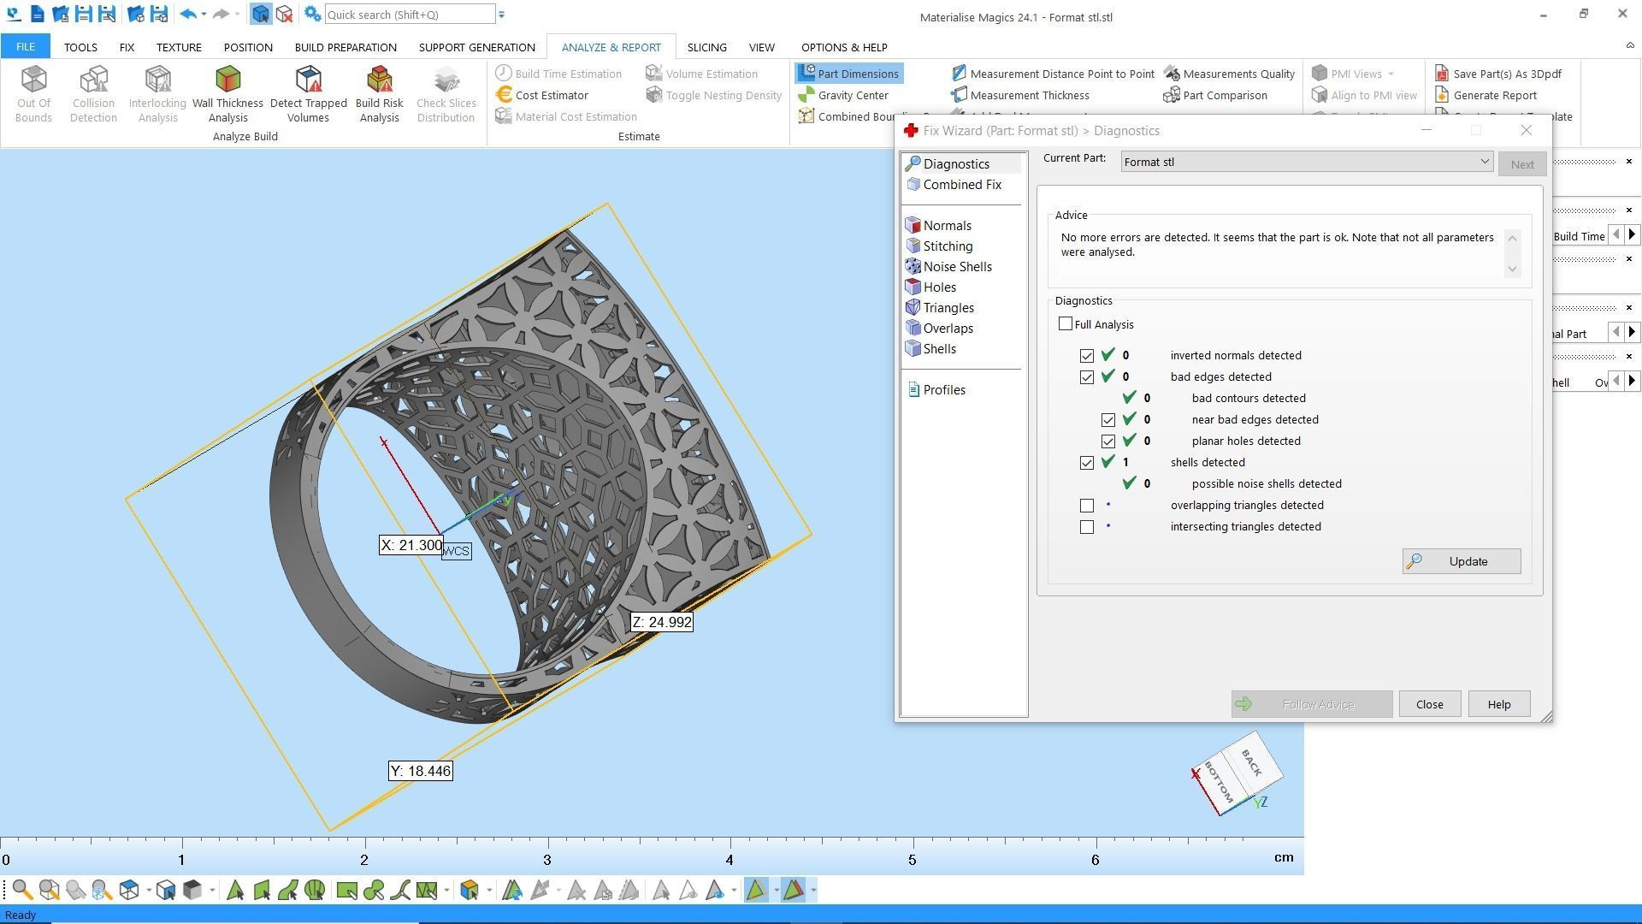
Task: Open the Slicing ribbon tab
Action: coord(706,47)
